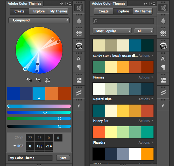174x166 pixels.
Task: Click set selected color from active color icon
Action: 29,80
